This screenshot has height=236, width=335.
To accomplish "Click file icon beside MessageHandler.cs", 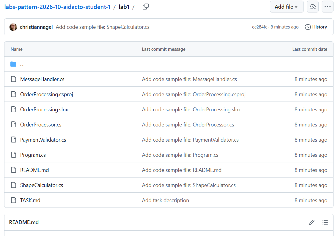I will [13, 79].
